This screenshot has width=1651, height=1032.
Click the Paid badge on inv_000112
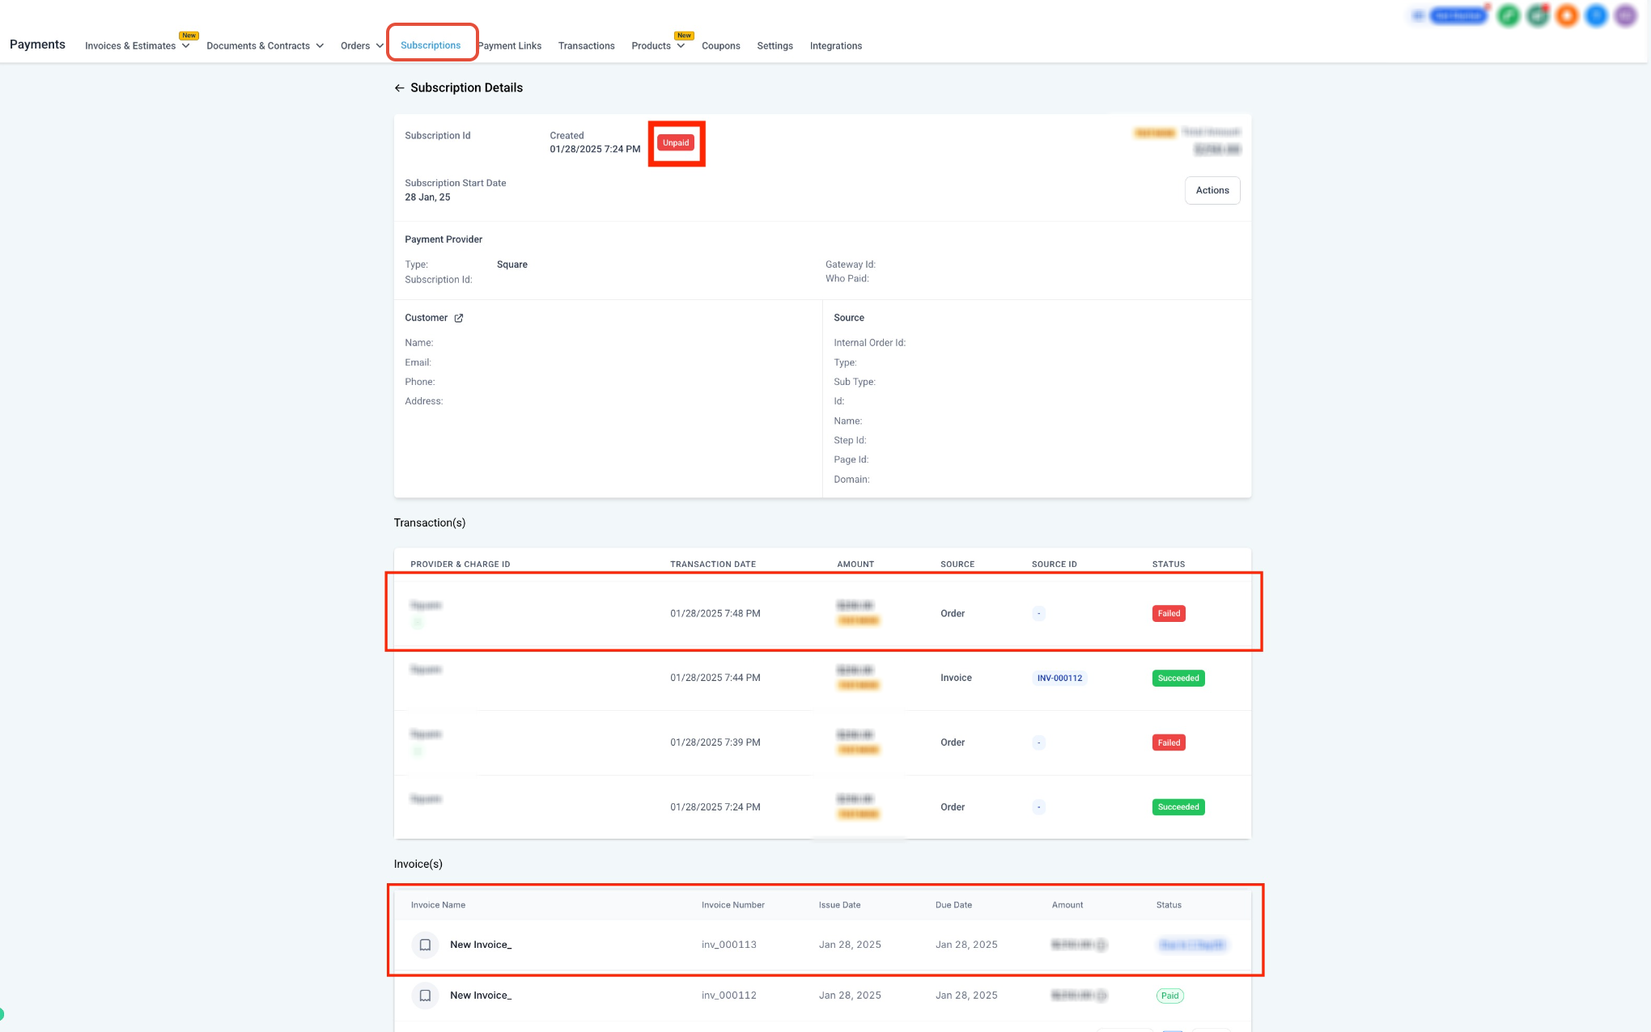coord(1170,996)
